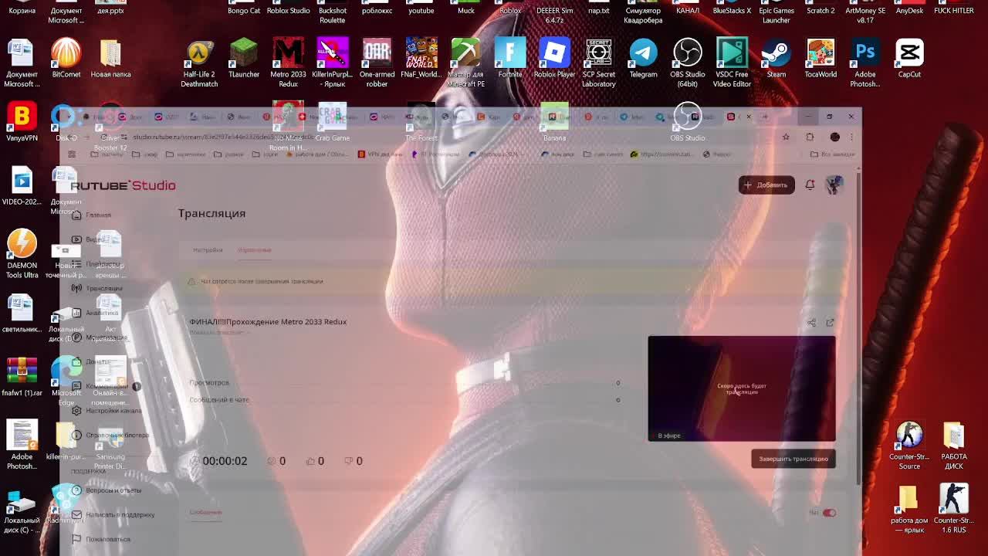The width and height of the screenshot is (988, 556).
Task: Click the share icon beside stream title
Action: click(812, 323)
